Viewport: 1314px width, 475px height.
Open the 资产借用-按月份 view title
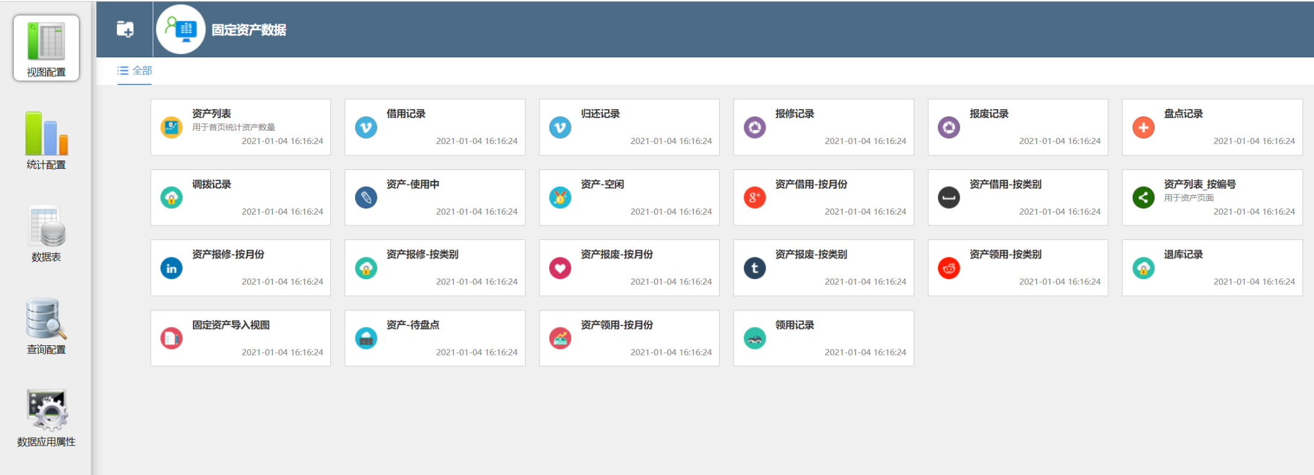click(x=811, y=184)
